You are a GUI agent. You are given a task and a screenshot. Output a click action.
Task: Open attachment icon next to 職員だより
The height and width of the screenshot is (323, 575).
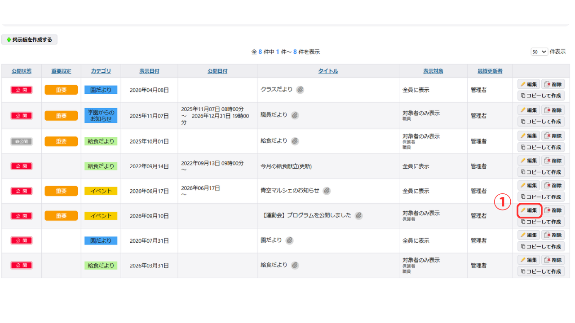295,115
